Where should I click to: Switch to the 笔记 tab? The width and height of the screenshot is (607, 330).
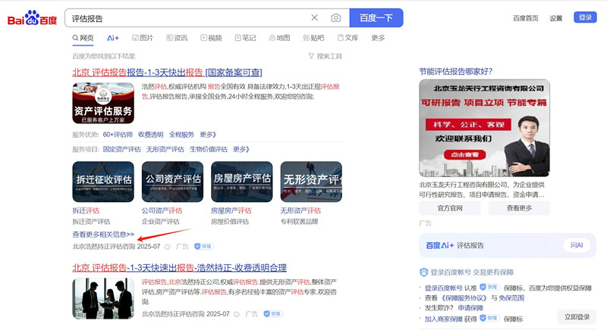pyautogui.click(x=245, y=38)
